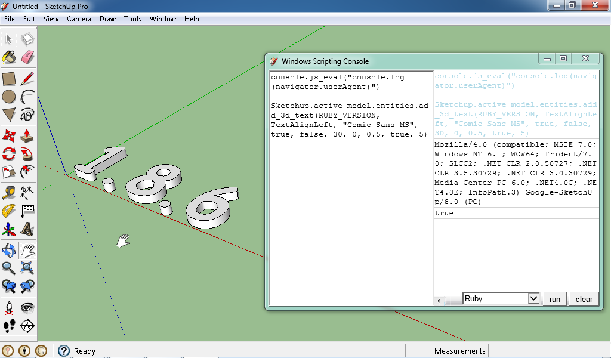The image size is (611, 358).
Task: Select the Rotate tool
Action: pyautogui.click(x=9, y=154)
